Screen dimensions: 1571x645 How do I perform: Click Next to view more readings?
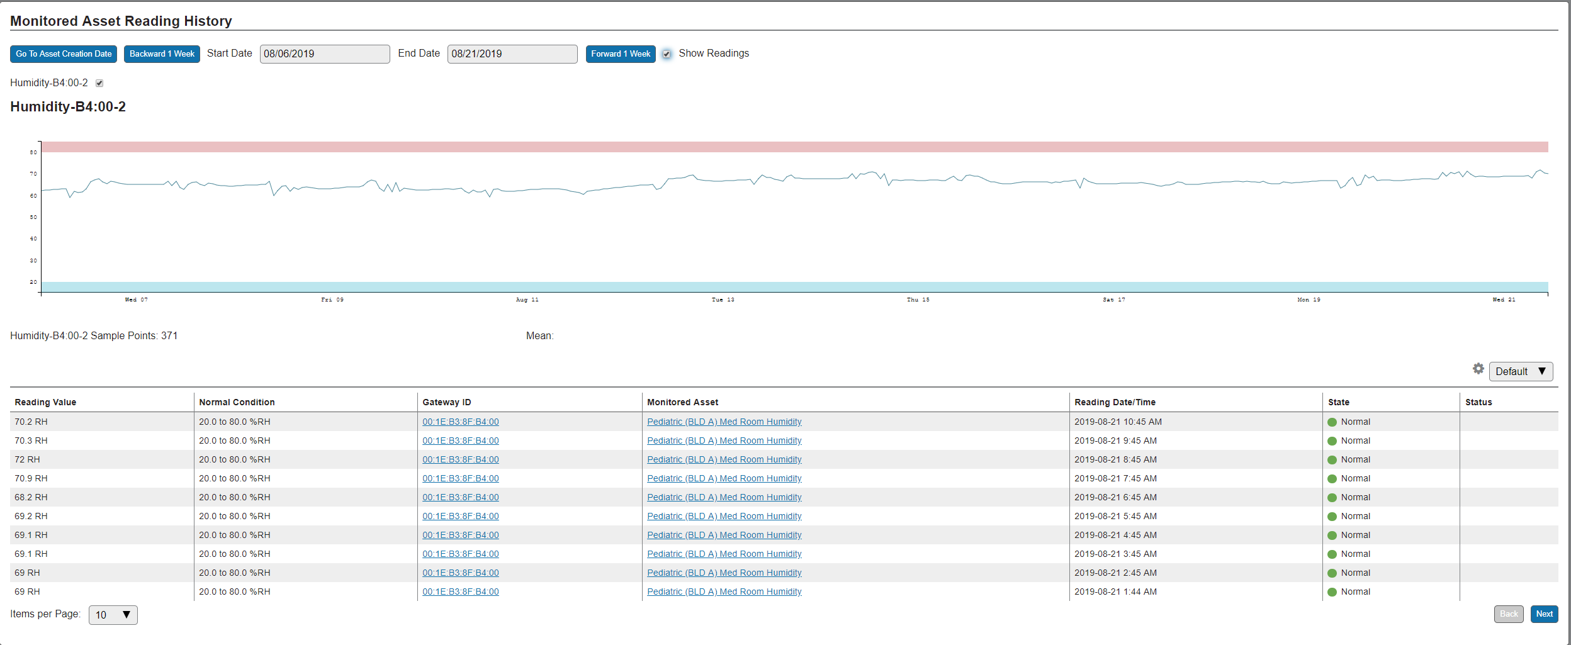coord(1544,614)
